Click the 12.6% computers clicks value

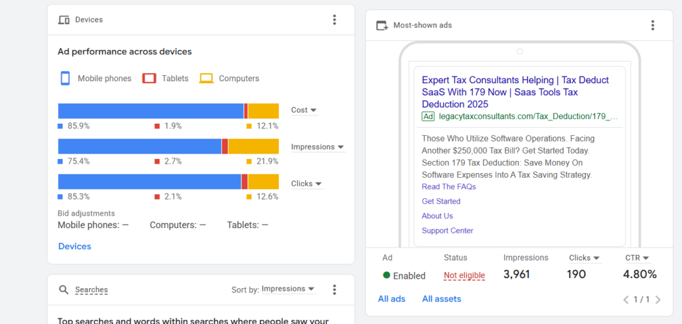pyautogui.click(x=267, y=197)
